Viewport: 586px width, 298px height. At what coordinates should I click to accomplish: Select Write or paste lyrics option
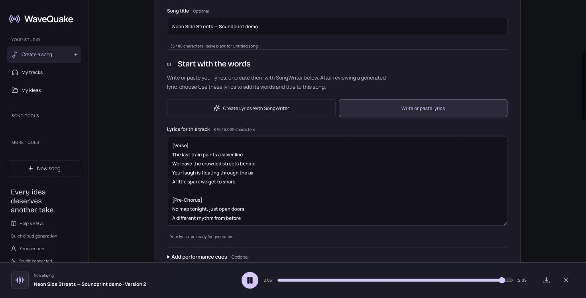tap(423, 108)
